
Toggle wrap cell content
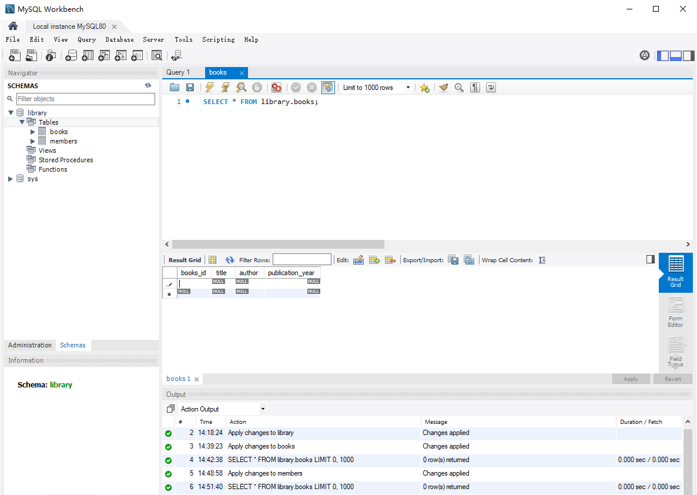point(542,260)
